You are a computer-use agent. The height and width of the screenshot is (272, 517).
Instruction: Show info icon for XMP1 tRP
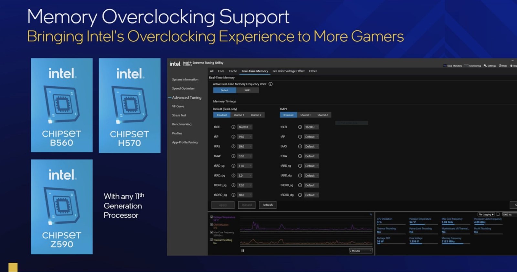coord(300,137)
